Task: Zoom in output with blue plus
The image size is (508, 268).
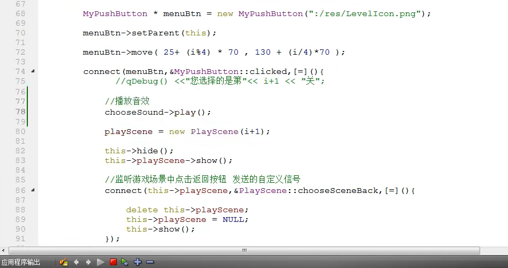Action: click(138, 262)
